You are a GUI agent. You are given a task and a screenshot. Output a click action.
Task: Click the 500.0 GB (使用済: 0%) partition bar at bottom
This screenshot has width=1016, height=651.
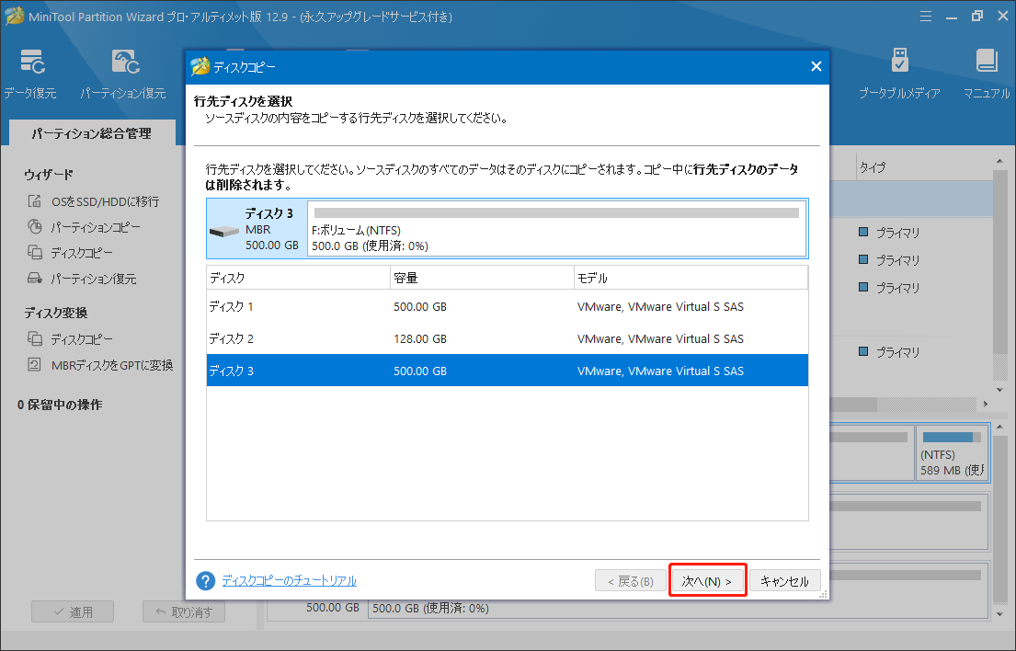click(x=679, y=609)
